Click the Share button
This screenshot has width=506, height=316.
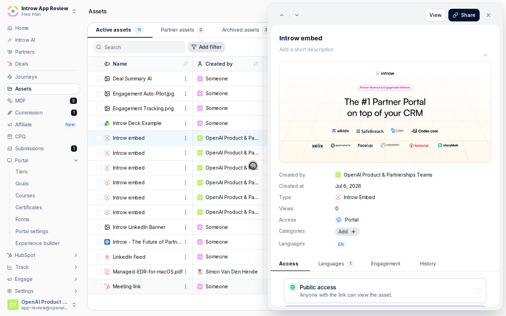pyautogui.click(x=464, y=15)
